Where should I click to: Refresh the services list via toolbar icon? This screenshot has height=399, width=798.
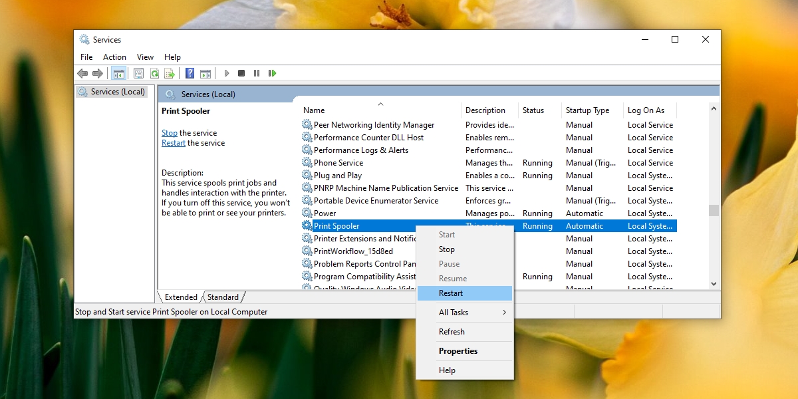pos(153,73)
